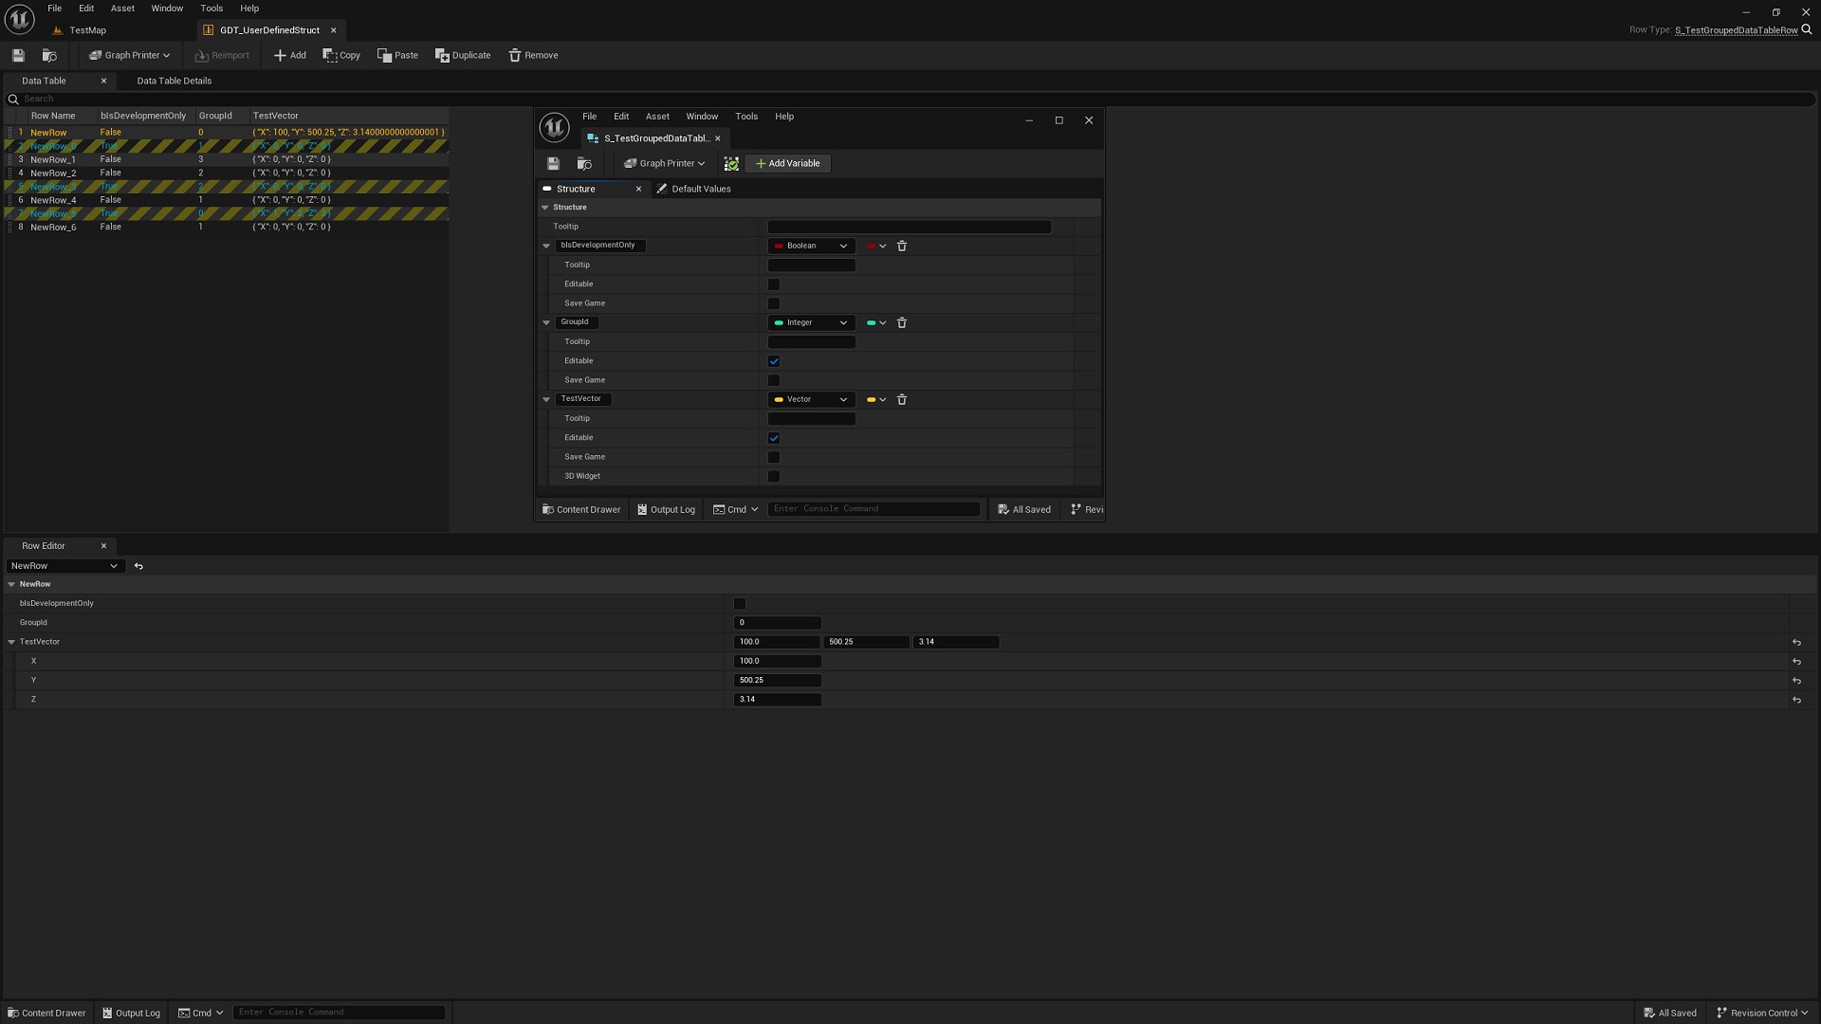The height and width of the screenshot is (1024, 1821).
Task: Browse to struct asset in struct editor toolbar
Action: 584,163
